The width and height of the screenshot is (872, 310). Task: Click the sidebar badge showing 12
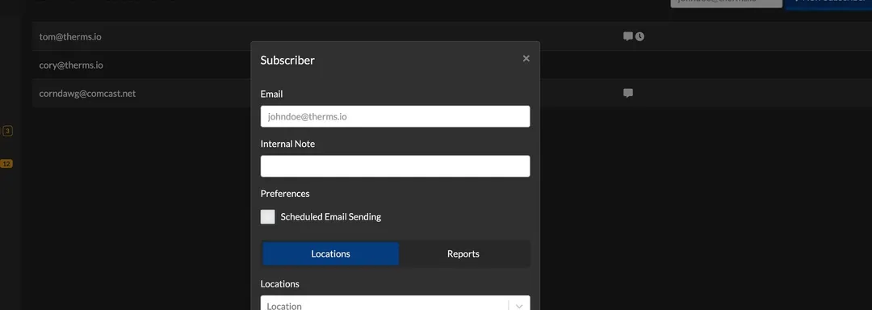coord(6,164)
